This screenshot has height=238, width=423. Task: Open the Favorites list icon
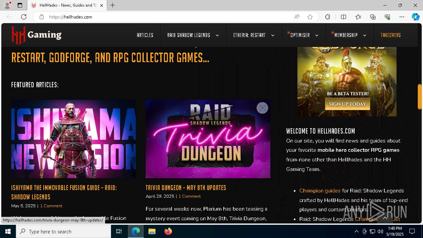tap(358, 17)
